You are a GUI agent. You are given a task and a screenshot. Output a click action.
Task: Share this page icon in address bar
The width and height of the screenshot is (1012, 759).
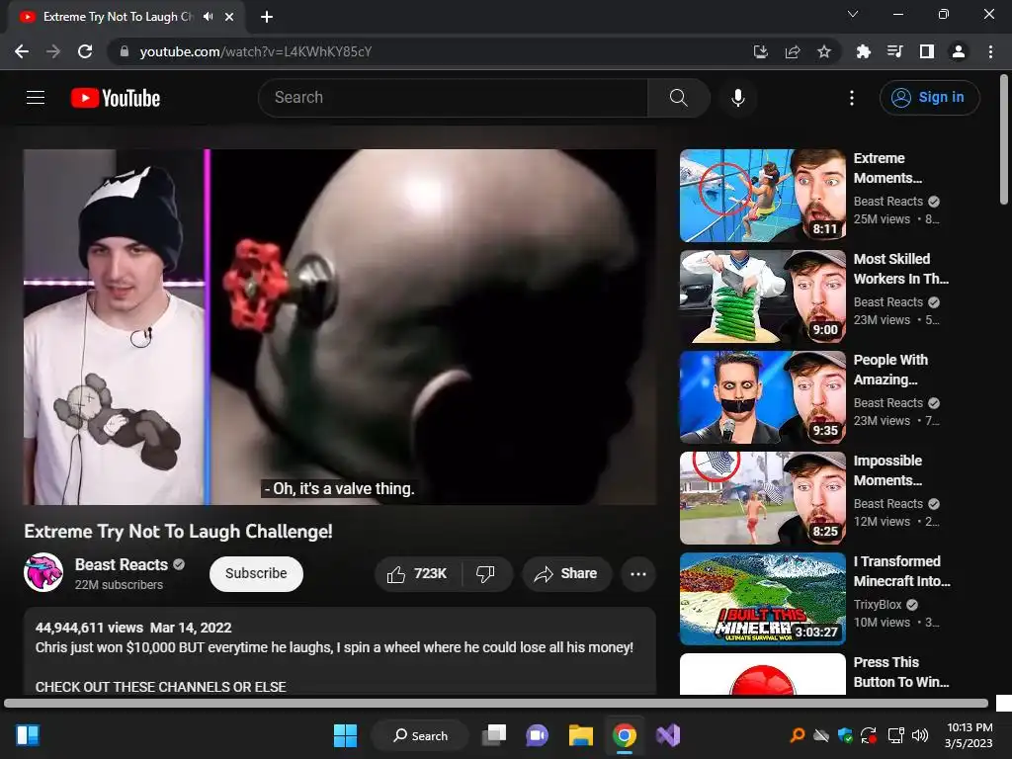click(793, 51)
